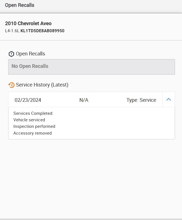
Task: Click the Type: Service label
Action: [141, 100]
